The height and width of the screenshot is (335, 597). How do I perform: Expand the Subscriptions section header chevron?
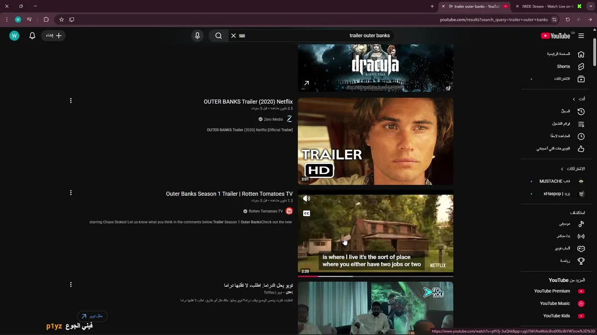562,169
